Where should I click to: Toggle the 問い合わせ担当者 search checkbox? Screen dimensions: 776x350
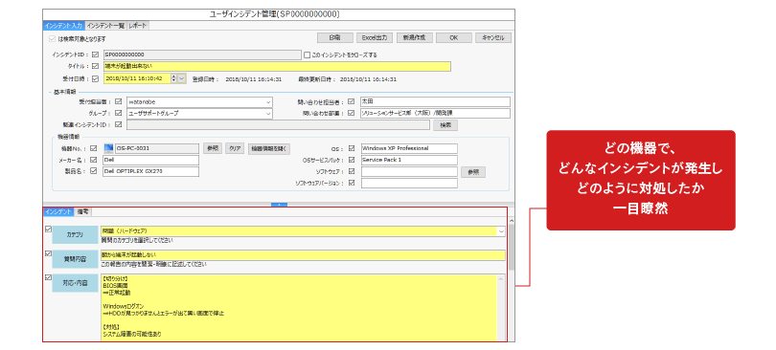[x=352, y=101]
